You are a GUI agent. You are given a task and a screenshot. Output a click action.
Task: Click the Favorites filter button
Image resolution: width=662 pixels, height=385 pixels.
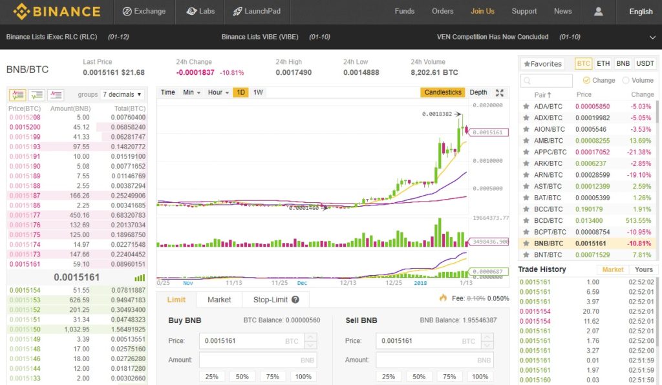point(542,64)
